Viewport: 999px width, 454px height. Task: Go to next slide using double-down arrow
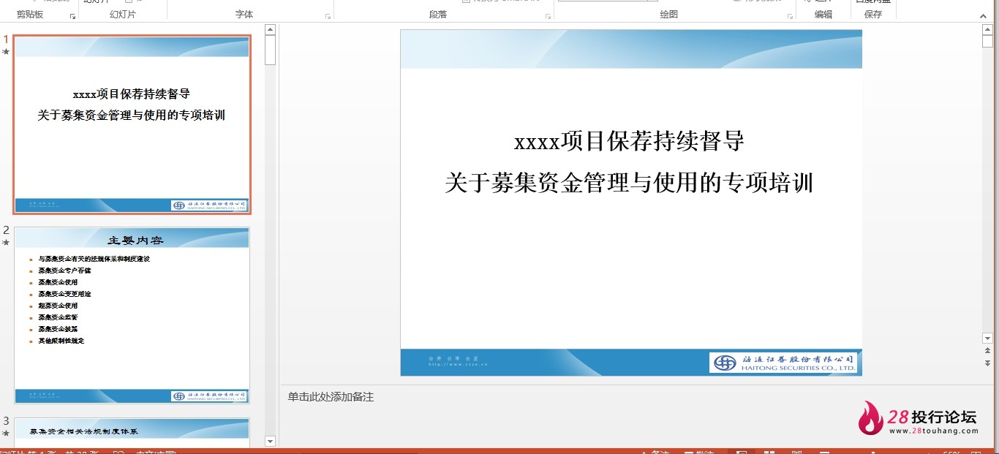point(987,363)
